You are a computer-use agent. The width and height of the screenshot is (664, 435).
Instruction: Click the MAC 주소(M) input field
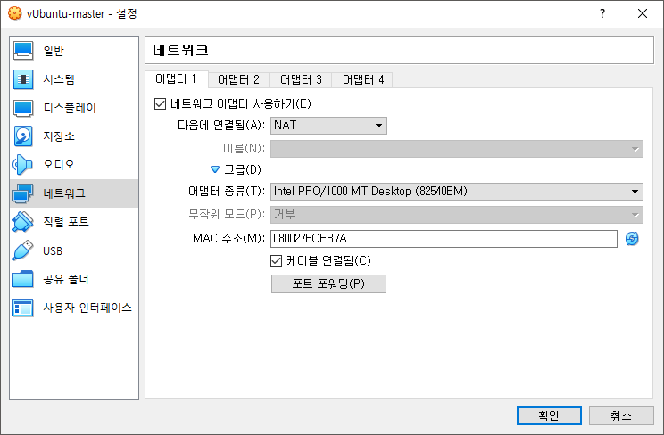(444, 239)
